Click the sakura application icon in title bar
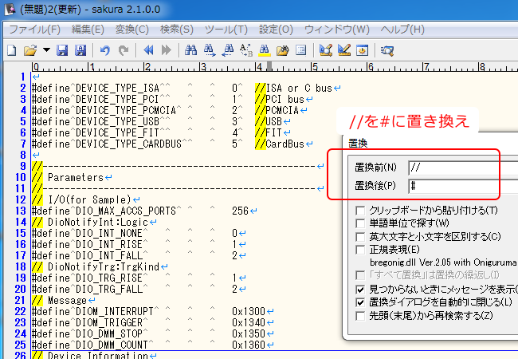This screenshot has height=359, width=518. point(10,10)
